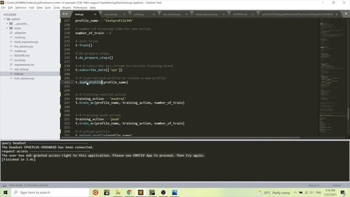The image size is (350, 197).
Task: Open the Windows Start menu
Action: (5, 192)
